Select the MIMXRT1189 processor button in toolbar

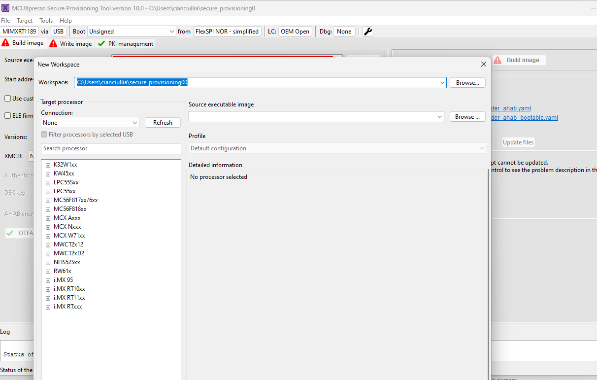pyautogui.click(x=19, y=31)
